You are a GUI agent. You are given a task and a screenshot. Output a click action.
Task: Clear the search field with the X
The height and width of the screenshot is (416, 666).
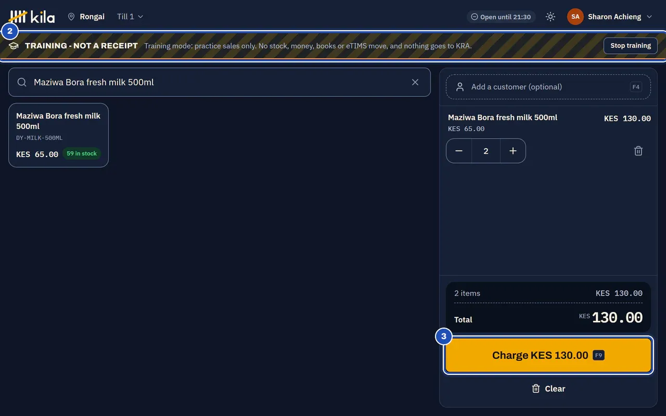(415, 82)
